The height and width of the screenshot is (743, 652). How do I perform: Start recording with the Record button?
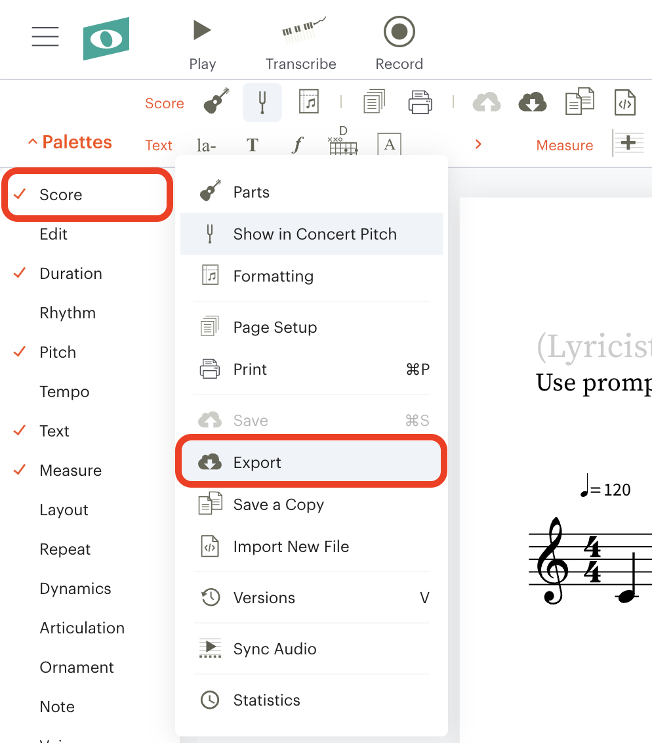point(399,43)
